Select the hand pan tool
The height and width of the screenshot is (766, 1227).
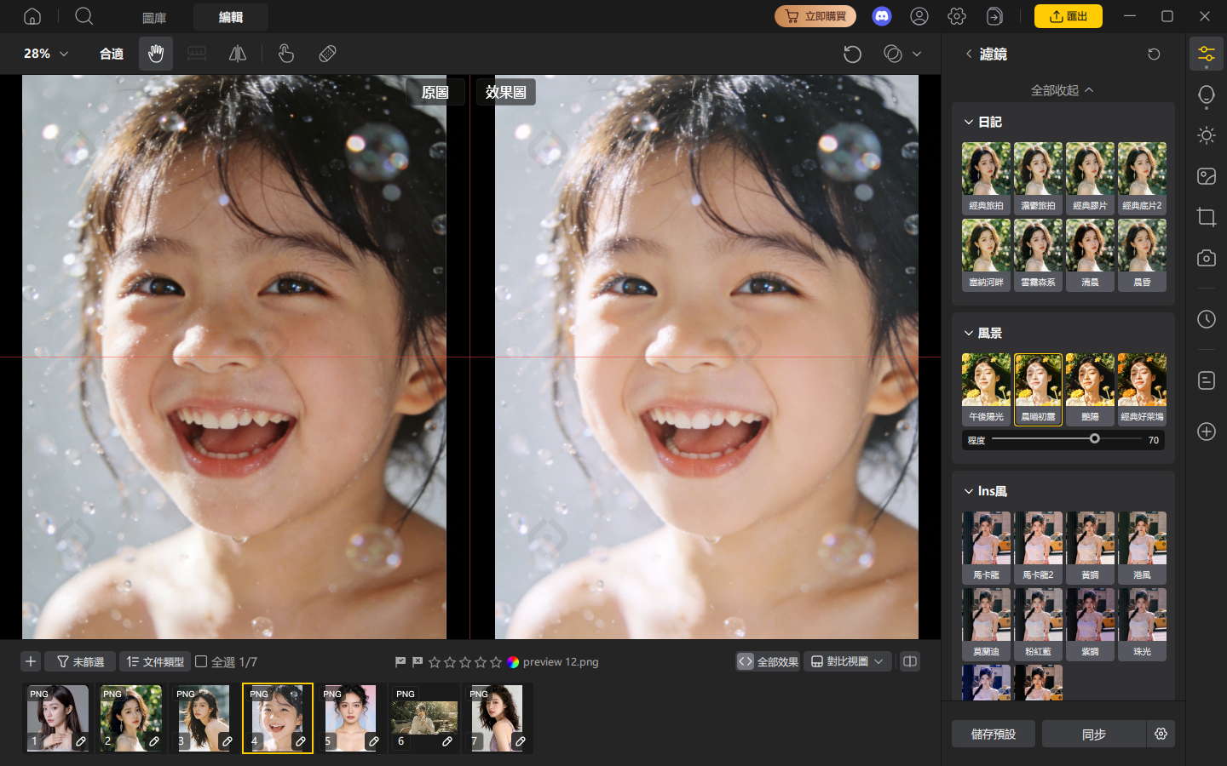pyautogui.click(x=156, y=54)
